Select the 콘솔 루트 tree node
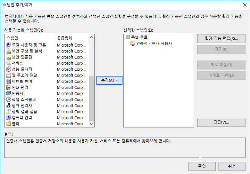Viewport: 250px width, 174px height. (139, 37)
